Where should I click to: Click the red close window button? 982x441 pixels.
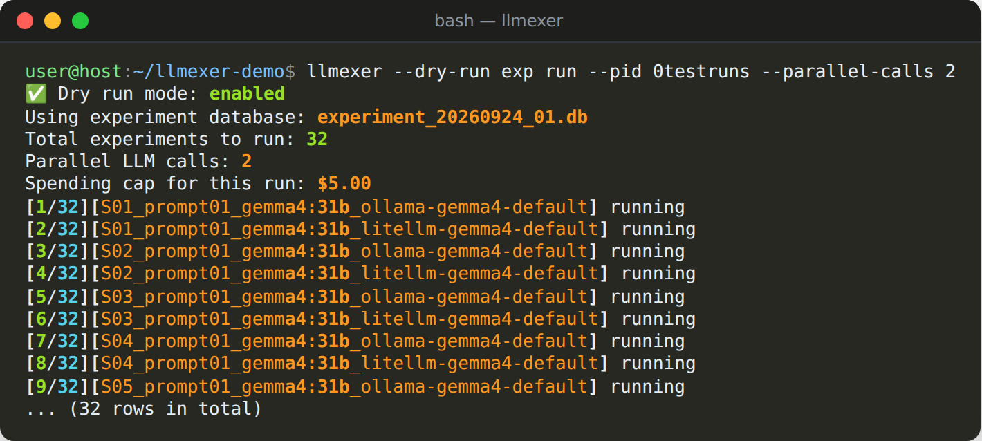25,21
